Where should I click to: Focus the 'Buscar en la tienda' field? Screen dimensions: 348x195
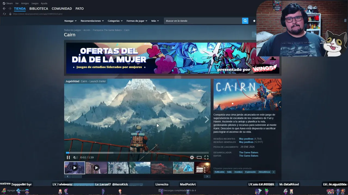click(x=203, y=21)
